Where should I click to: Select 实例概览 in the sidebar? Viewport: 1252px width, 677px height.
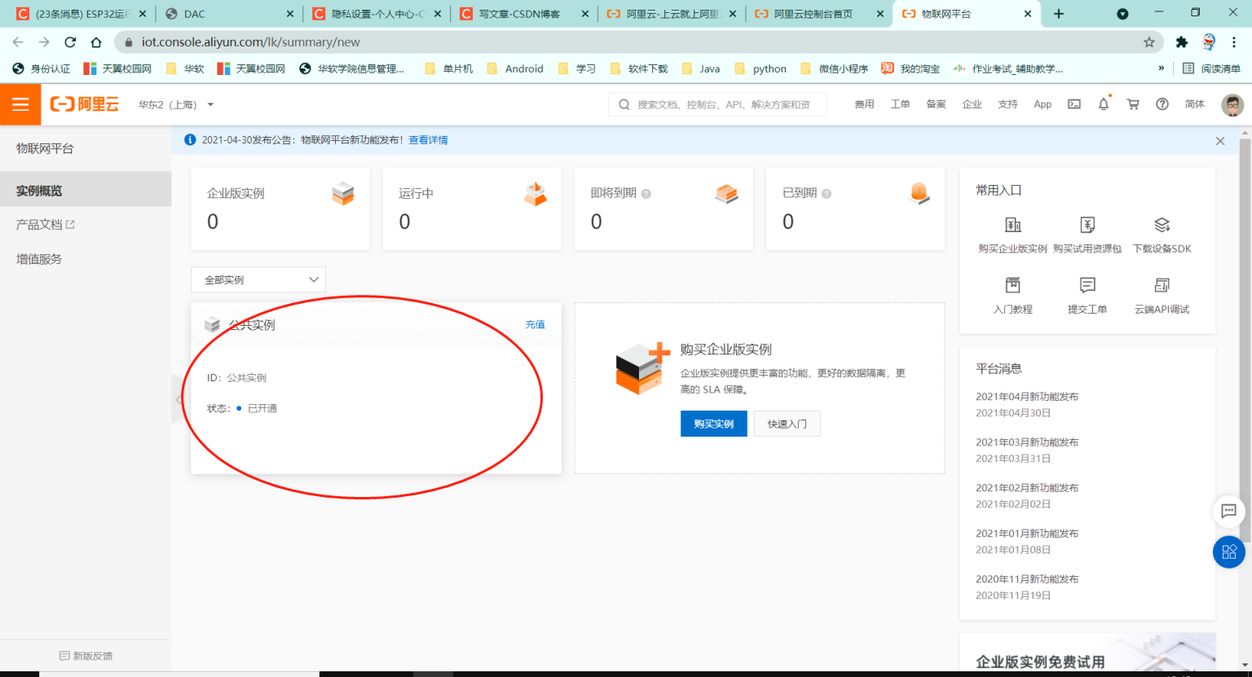[x=86, y=191]
